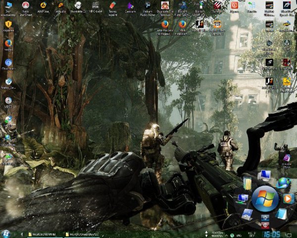Open the notepad icon in the circular dock
Viewport: 297px width, 238px height.
coord(282,214)
